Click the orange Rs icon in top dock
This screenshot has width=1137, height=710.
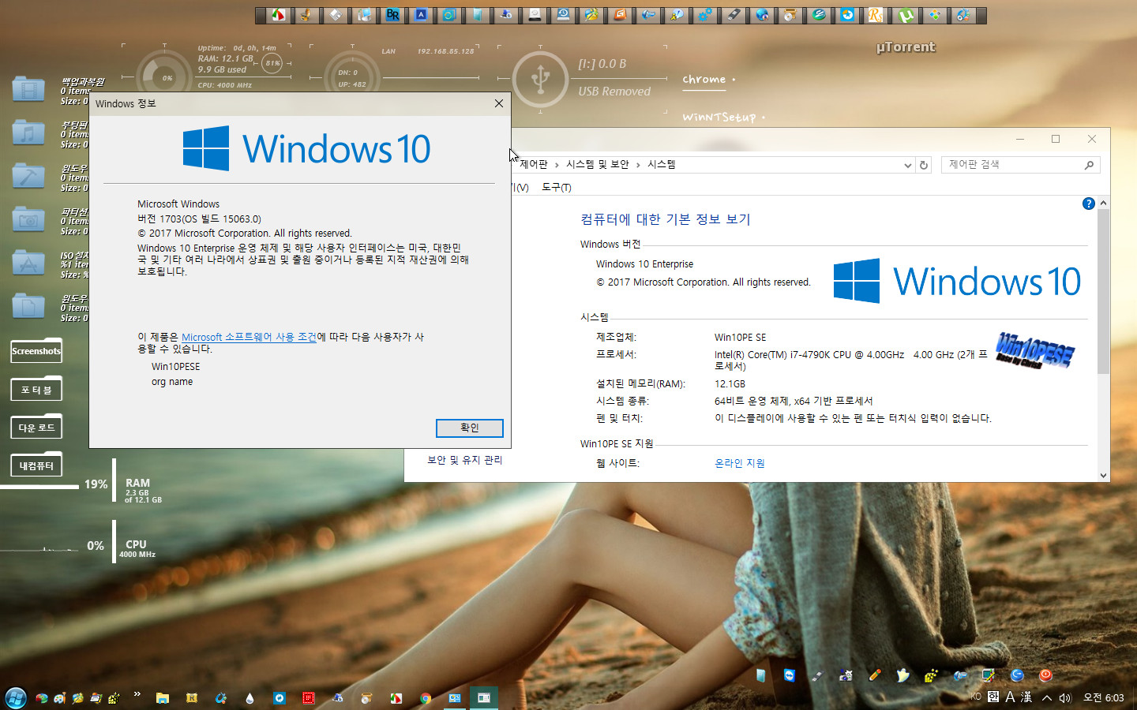[x=876, y=15]
